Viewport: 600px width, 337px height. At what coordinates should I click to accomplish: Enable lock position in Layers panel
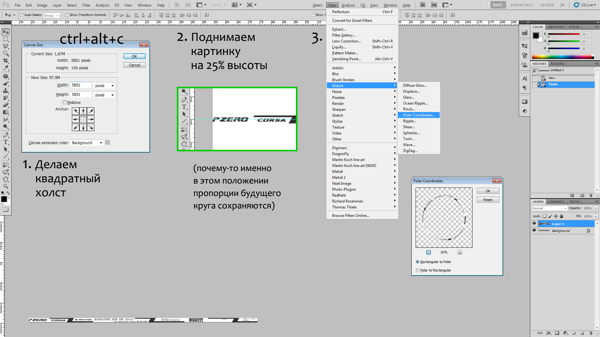[556, 216]
